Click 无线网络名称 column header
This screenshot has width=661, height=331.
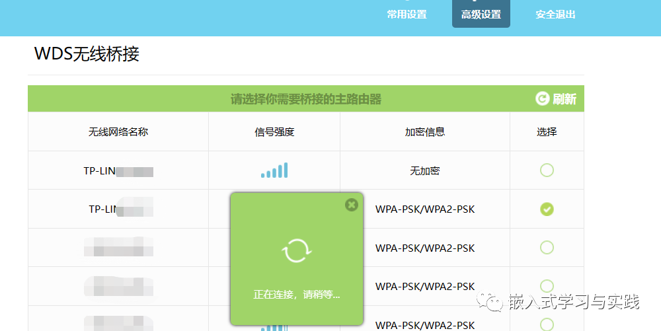[118, 132]
